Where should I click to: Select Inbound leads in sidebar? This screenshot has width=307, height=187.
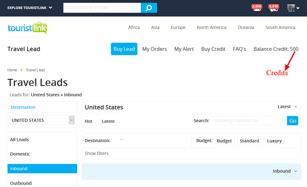tap(42, 169)
